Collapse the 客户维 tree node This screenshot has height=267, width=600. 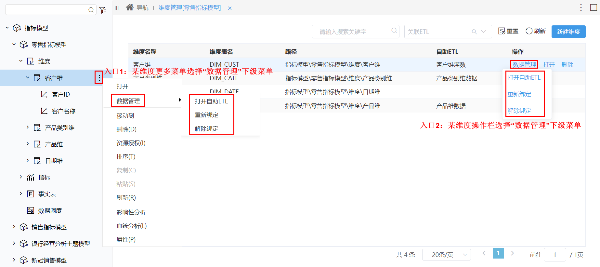[x=28, y=77]
